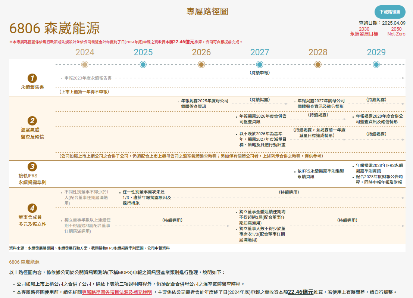This screenshot has height=298, width=413.
Task: Click the 2024 timeline circle marker
Action: tap(85, 65)
